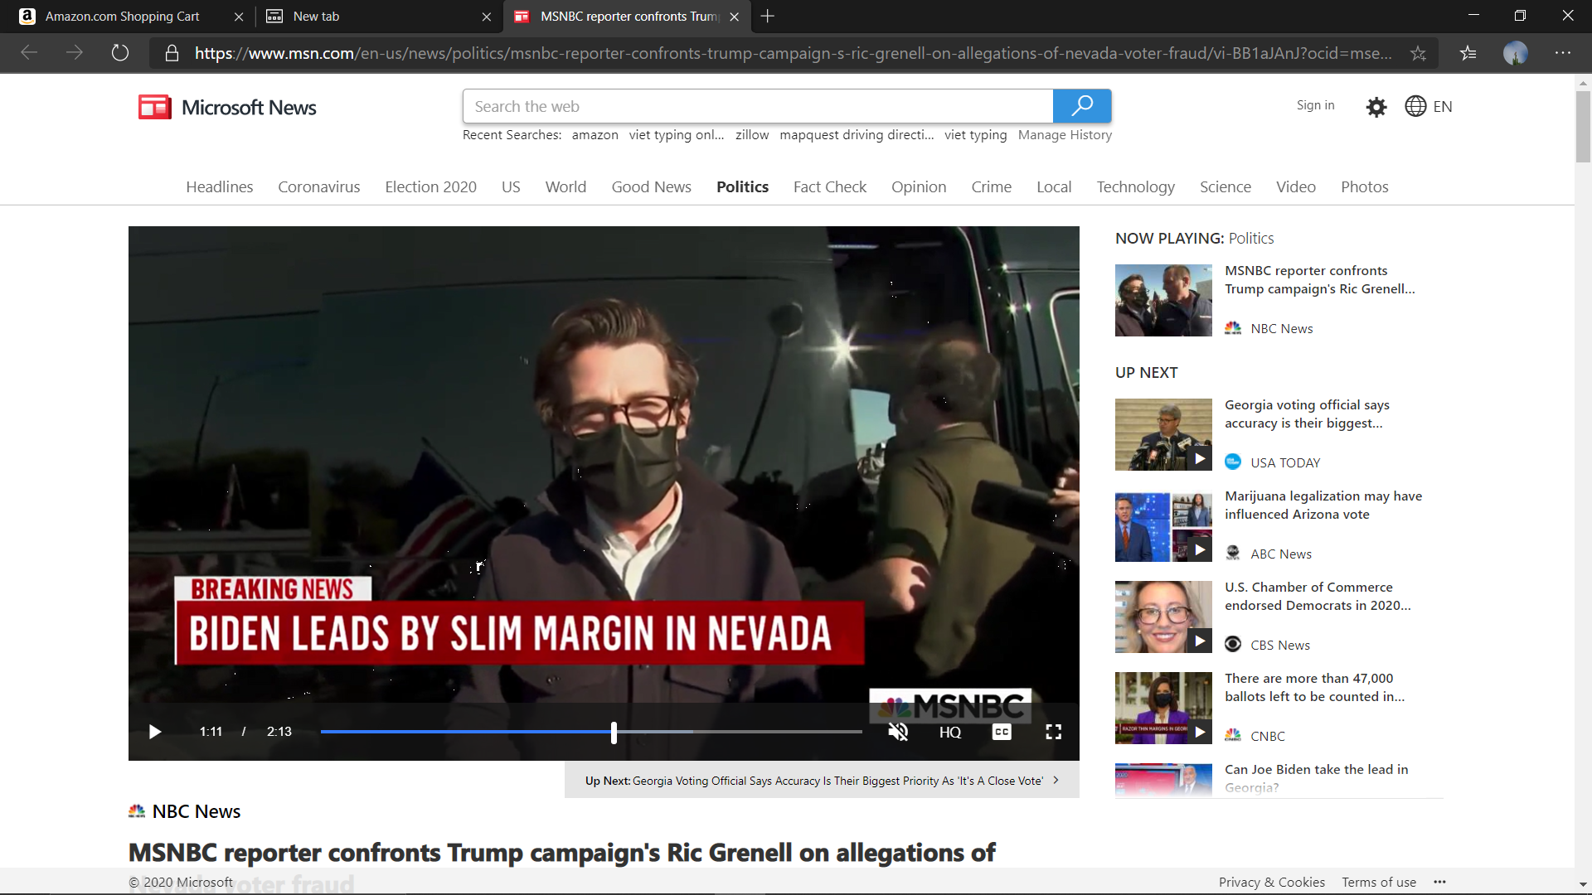Open a new browser tab plus
1592x895 pixels.
768,16
